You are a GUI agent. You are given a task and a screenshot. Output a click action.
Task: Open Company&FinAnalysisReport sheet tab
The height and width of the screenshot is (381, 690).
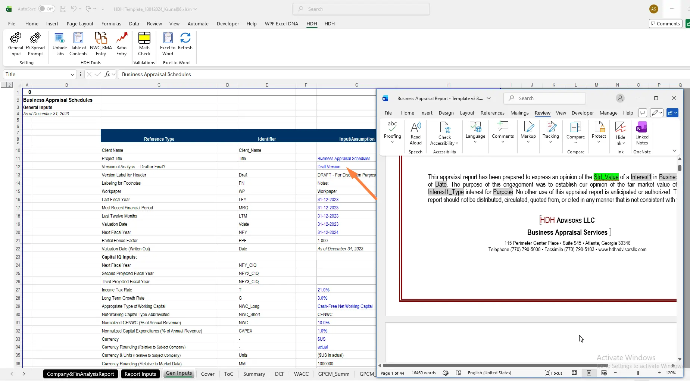click(x=81, y=374)
